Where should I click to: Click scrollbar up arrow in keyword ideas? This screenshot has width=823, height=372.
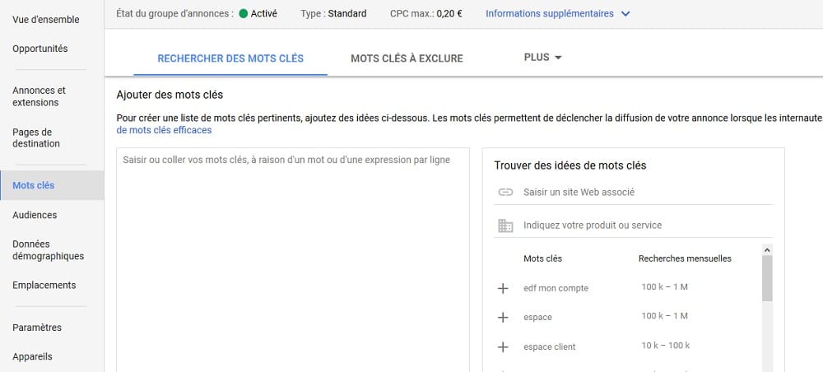(767, 250)
